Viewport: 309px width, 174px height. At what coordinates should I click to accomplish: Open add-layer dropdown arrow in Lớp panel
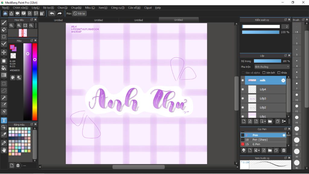tap(265, 122)
